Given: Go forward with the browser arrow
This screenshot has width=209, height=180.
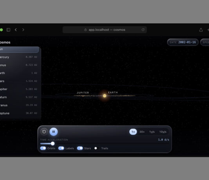Looking at the screenshot, I should coord(23,30).
